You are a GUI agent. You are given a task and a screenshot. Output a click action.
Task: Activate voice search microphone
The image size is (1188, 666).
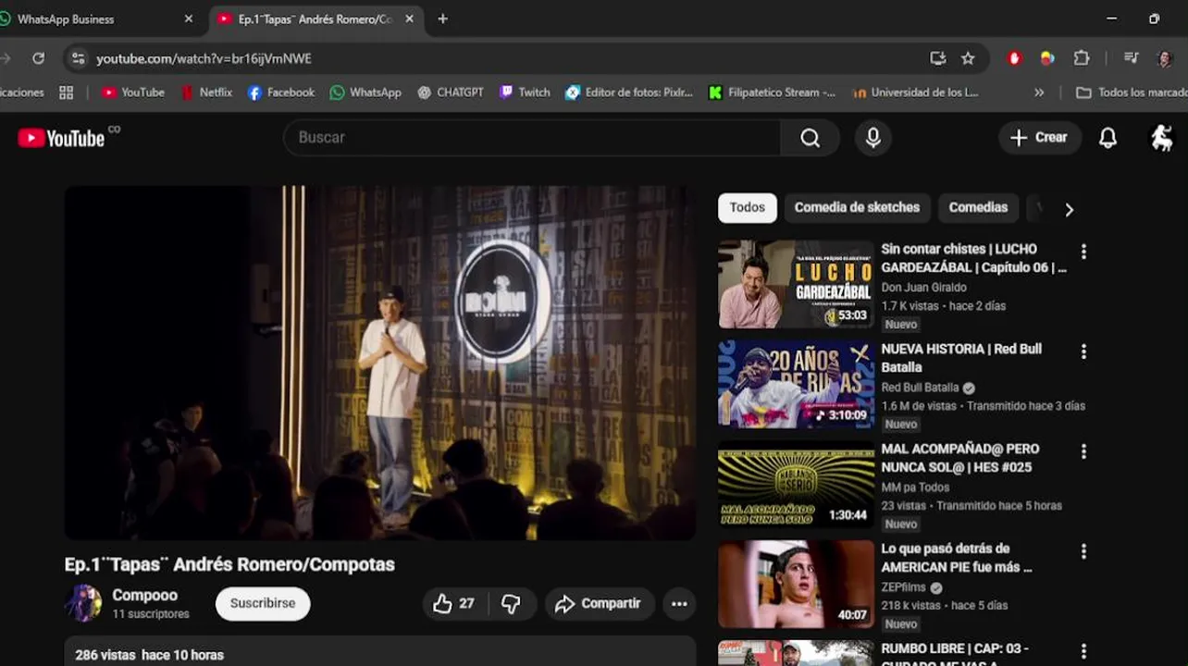(x=872, y=138)
